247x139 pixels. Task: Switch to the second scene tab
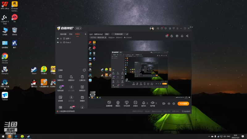[71, 34]
